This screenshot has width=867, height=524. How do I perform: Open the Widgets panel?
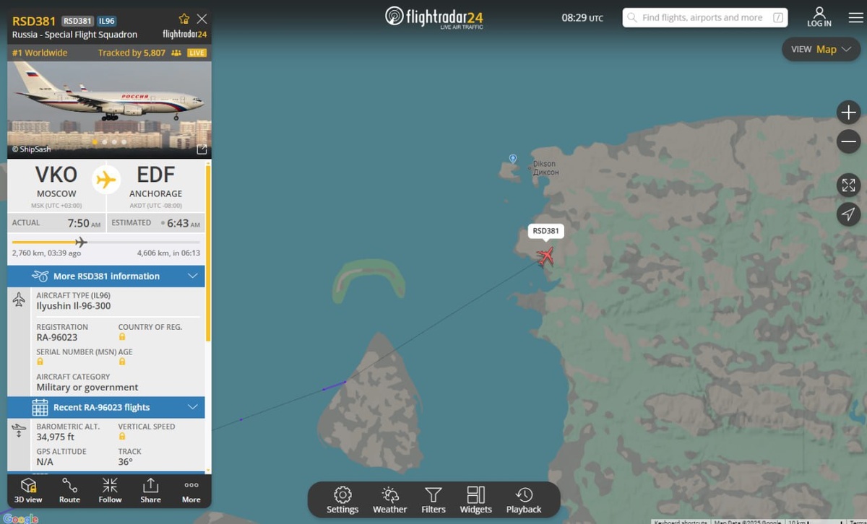(475, 499)
